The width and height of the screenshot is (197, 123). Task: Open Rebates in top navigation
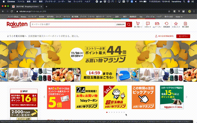click(23, 17)
